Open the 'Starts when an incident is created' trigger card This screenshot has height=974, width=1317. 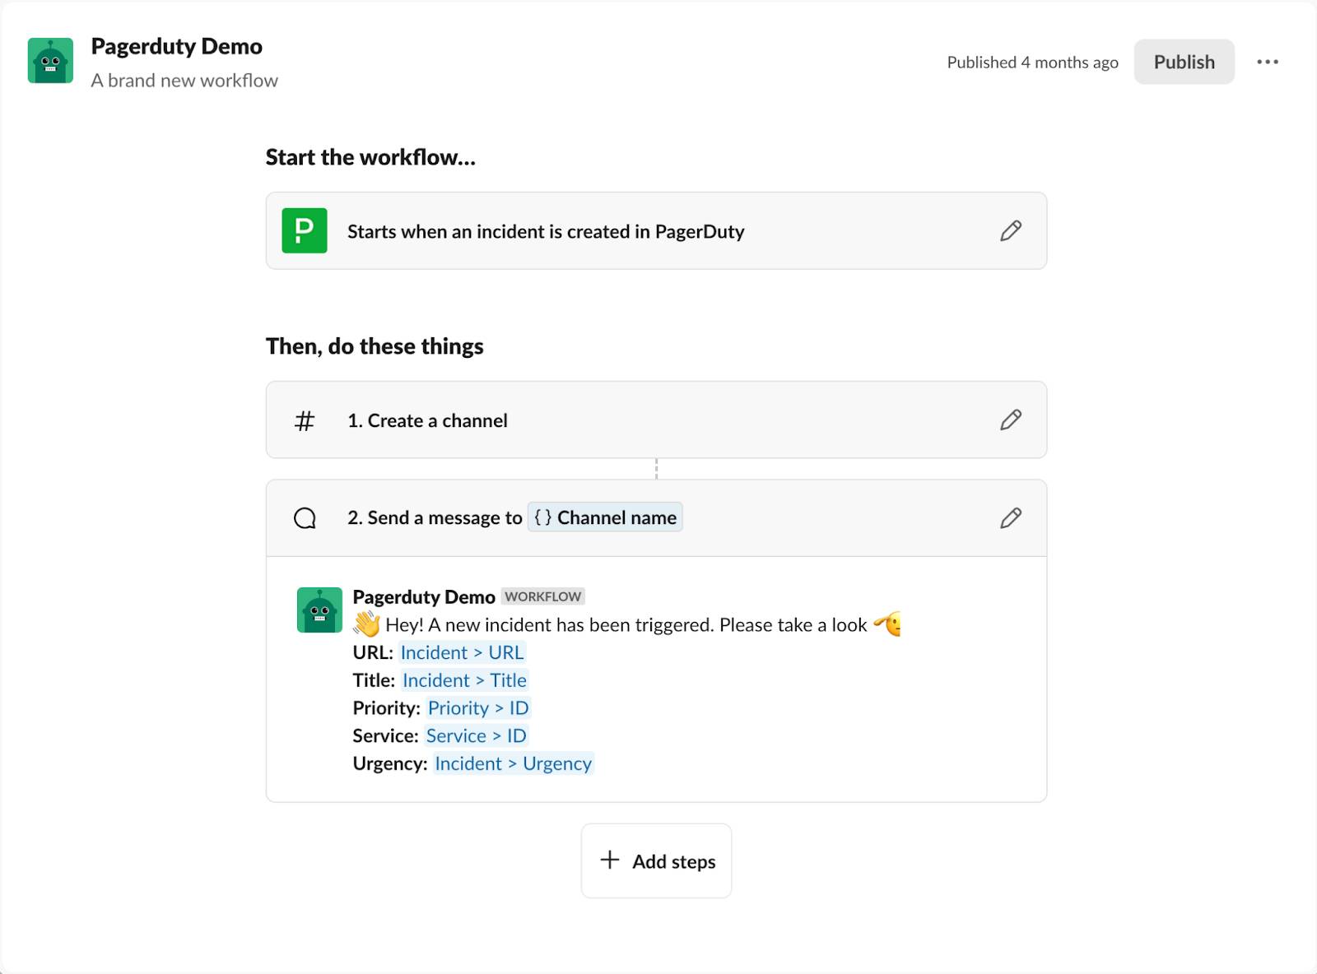656,231
